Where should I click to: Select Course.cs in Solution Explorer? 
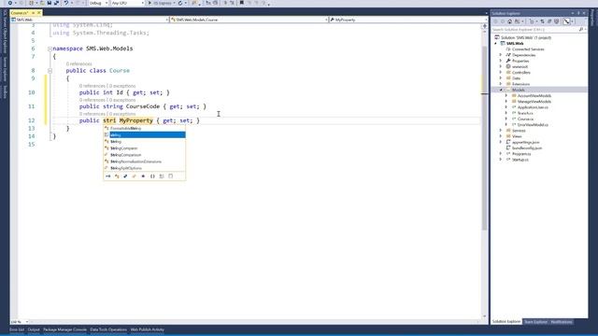525,119
